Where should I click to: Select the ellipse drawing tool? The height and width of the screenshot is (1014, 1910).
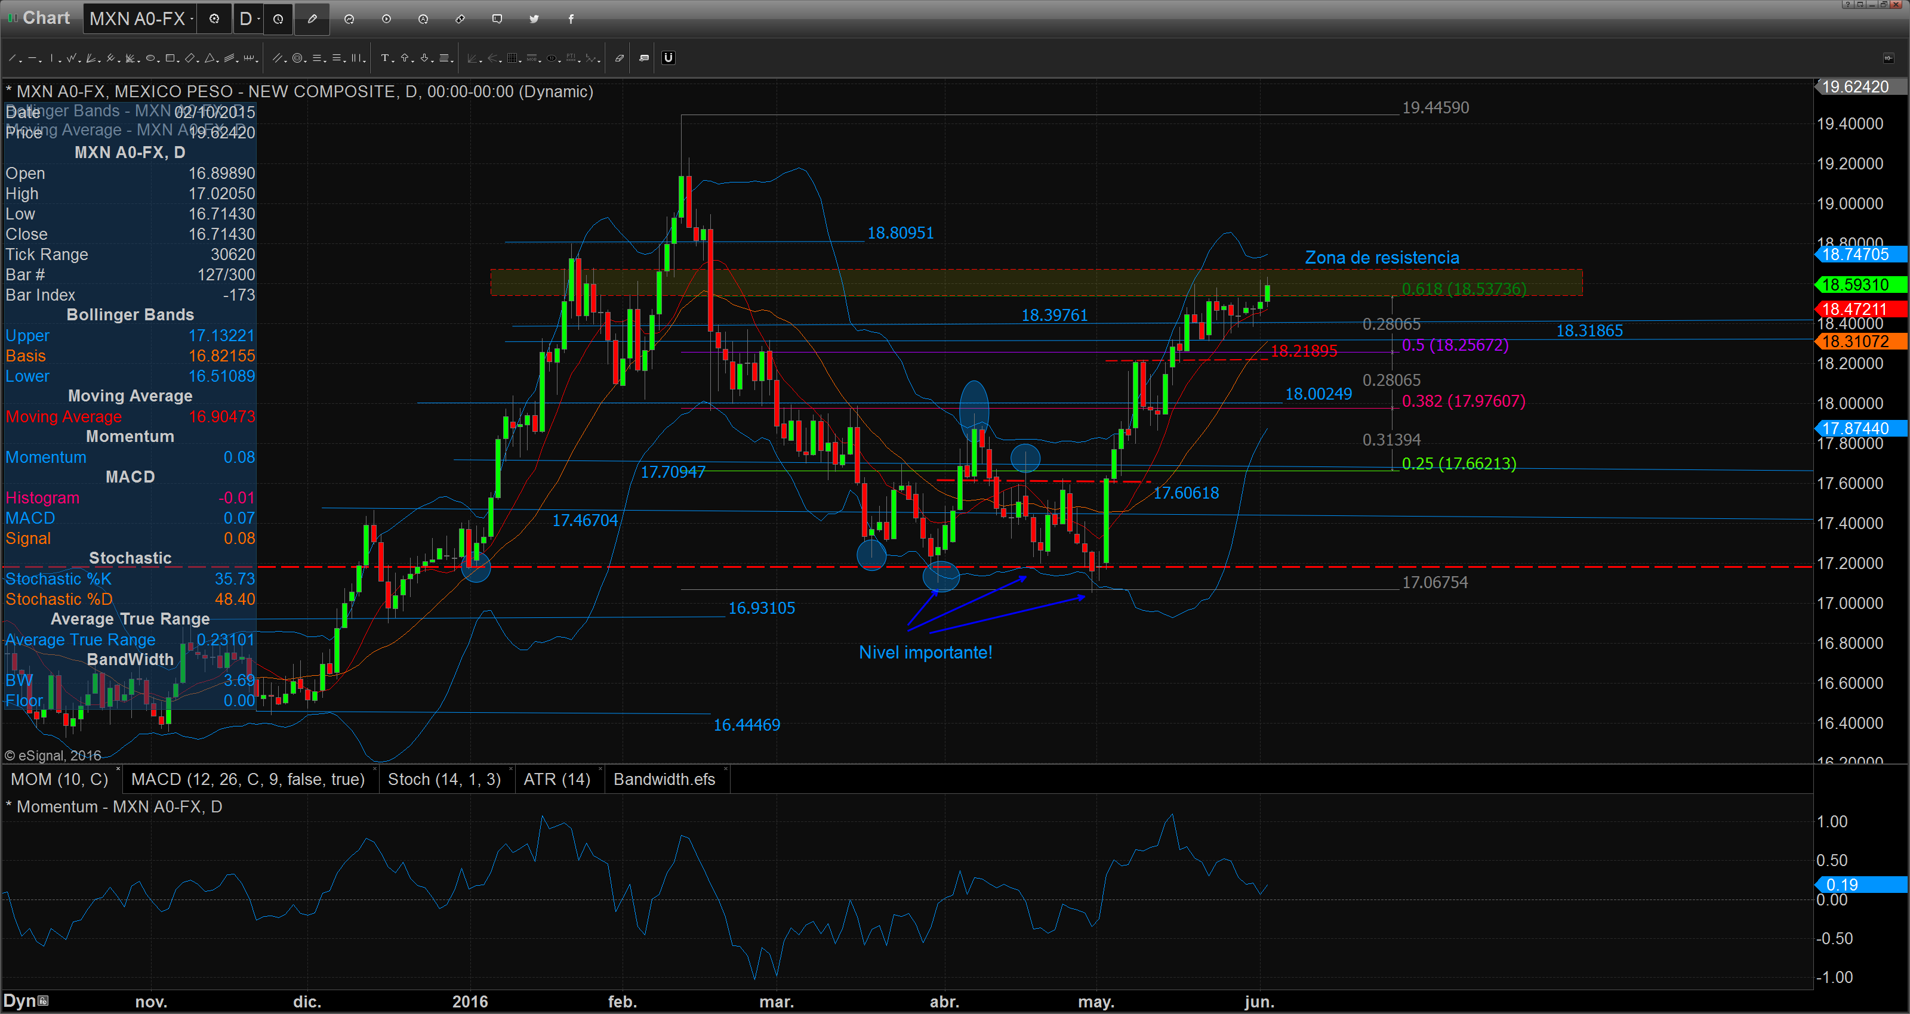[150, 58]
